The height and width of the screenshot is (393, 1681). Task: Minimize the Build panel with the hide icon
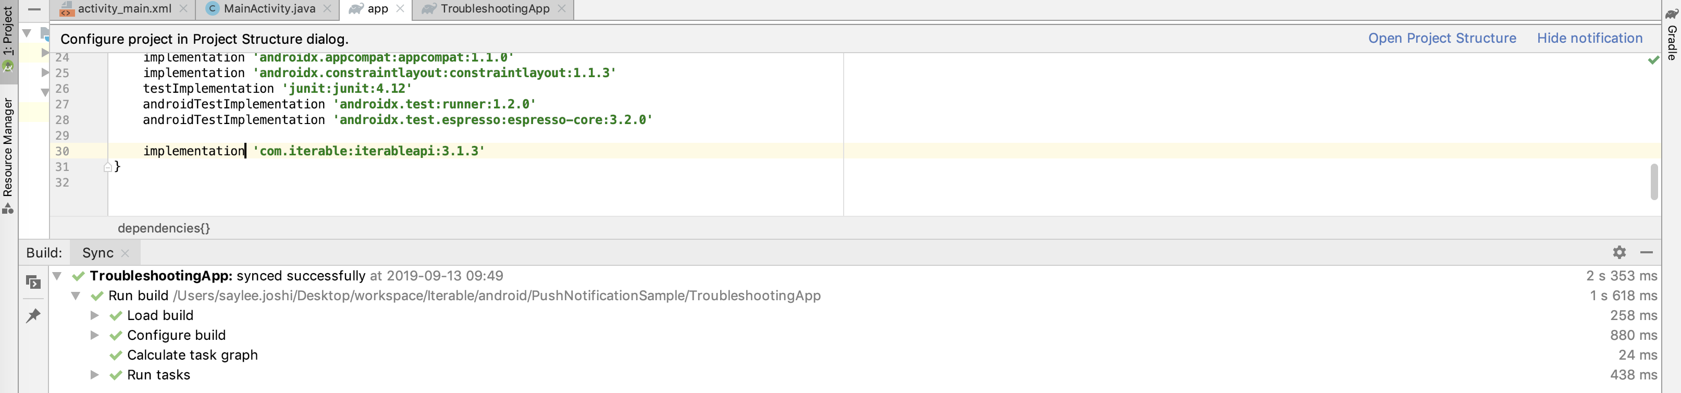(x=1647, y=253)
